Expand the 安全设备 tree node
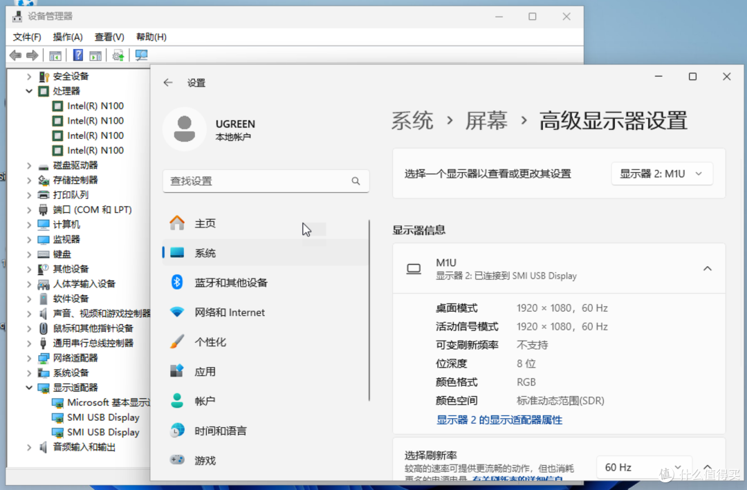747x490 pixels. tap(29, 76)
